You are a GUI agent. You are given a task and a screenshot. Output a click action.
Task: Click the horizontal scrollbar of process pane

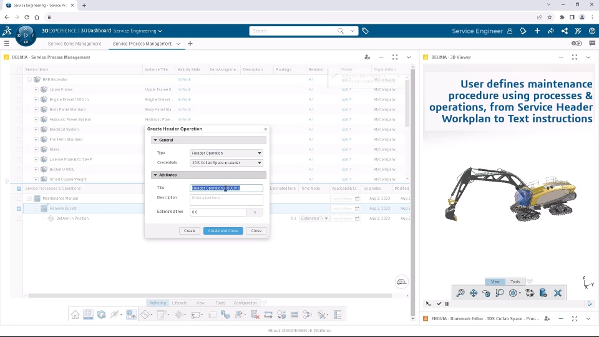click(x=210, y=296)
